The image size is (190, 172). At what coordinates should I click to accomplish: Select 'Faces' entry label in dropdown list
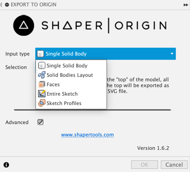[53, 85]
